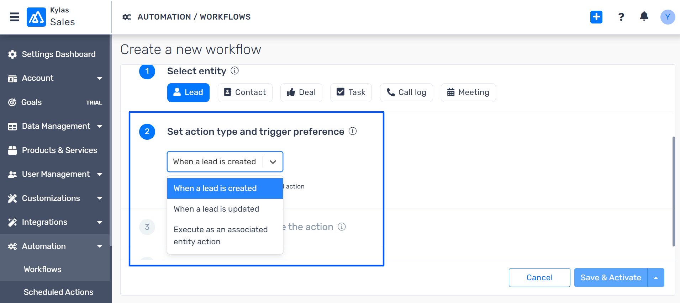Click the Settings Dashboard gear icon
Image resolution: width=680 pixels, height=303 pixels.
(x=12, y=54)
